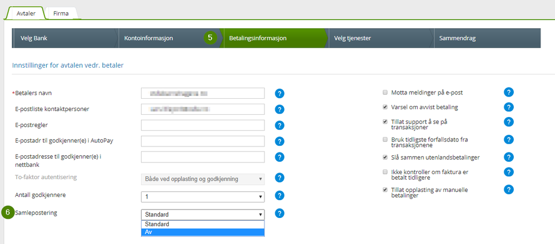Switch to the Firma tab

pos(61,14)
